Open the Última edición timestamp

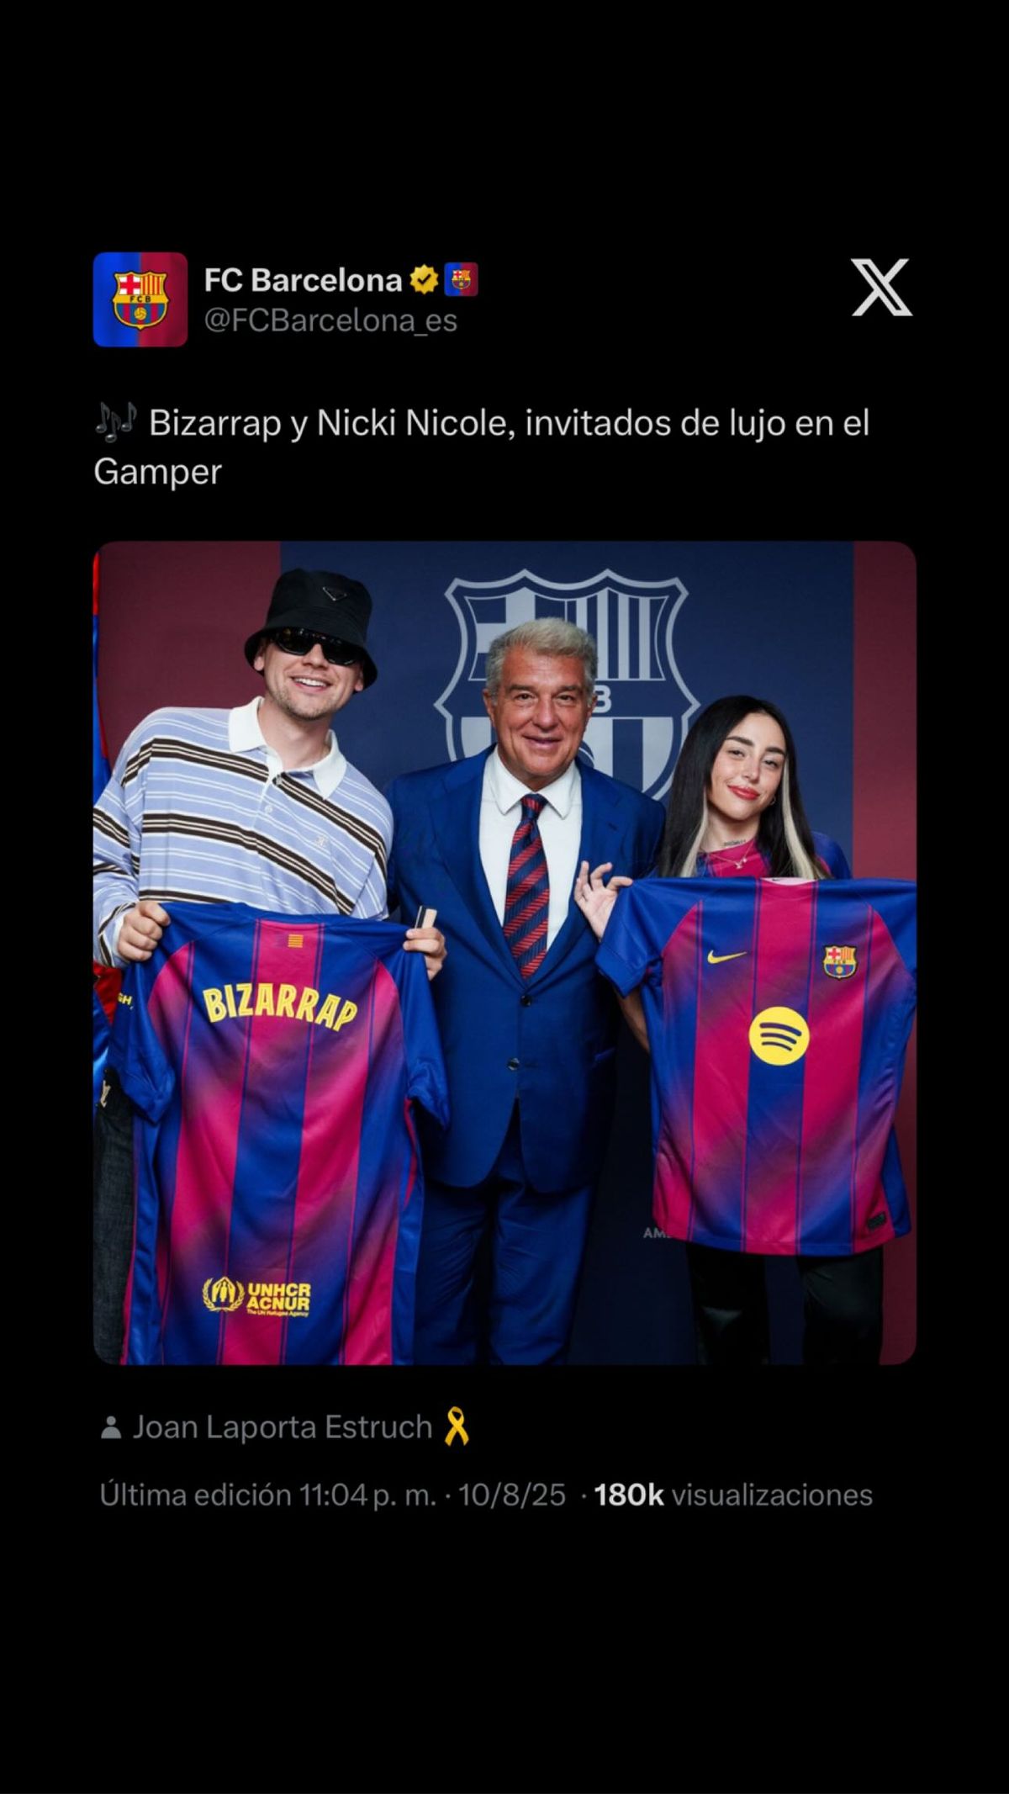(x=268, y=1495)
